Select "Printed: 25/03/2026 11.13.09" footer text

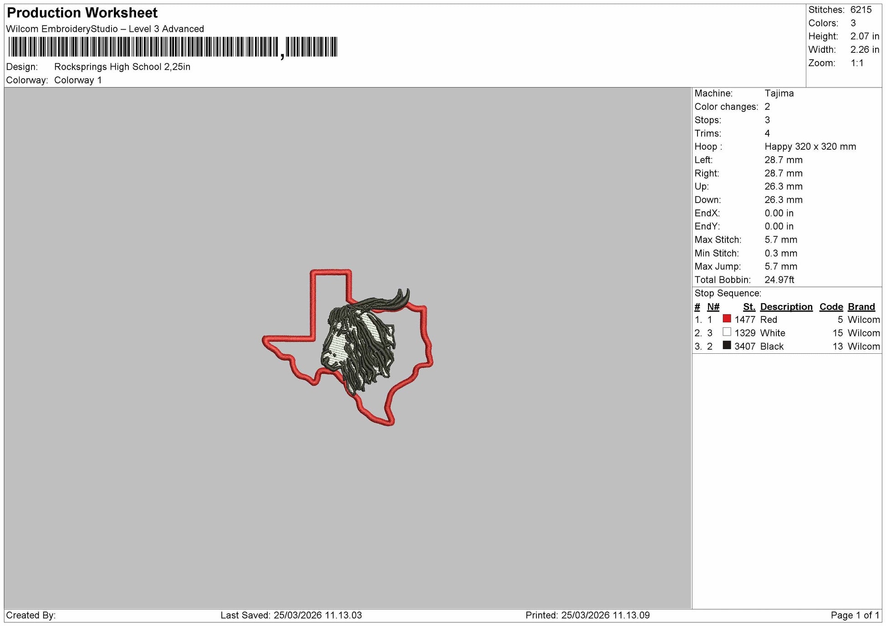tap(588, 616)
